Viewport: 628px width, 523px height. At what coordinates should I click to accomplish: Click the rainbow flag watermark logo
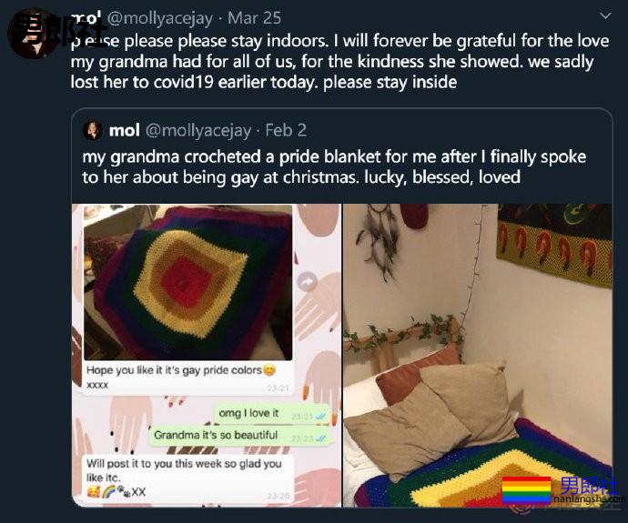pyautogui.click(x=527, y=489)
